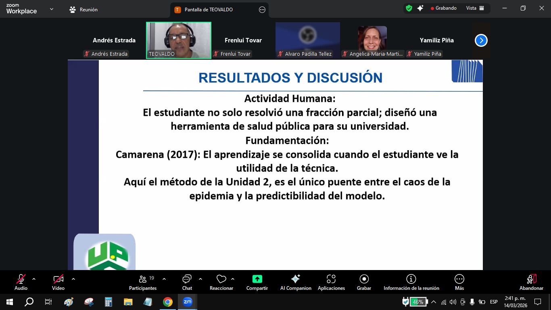Click the encryption shield icon

point(409,8)
